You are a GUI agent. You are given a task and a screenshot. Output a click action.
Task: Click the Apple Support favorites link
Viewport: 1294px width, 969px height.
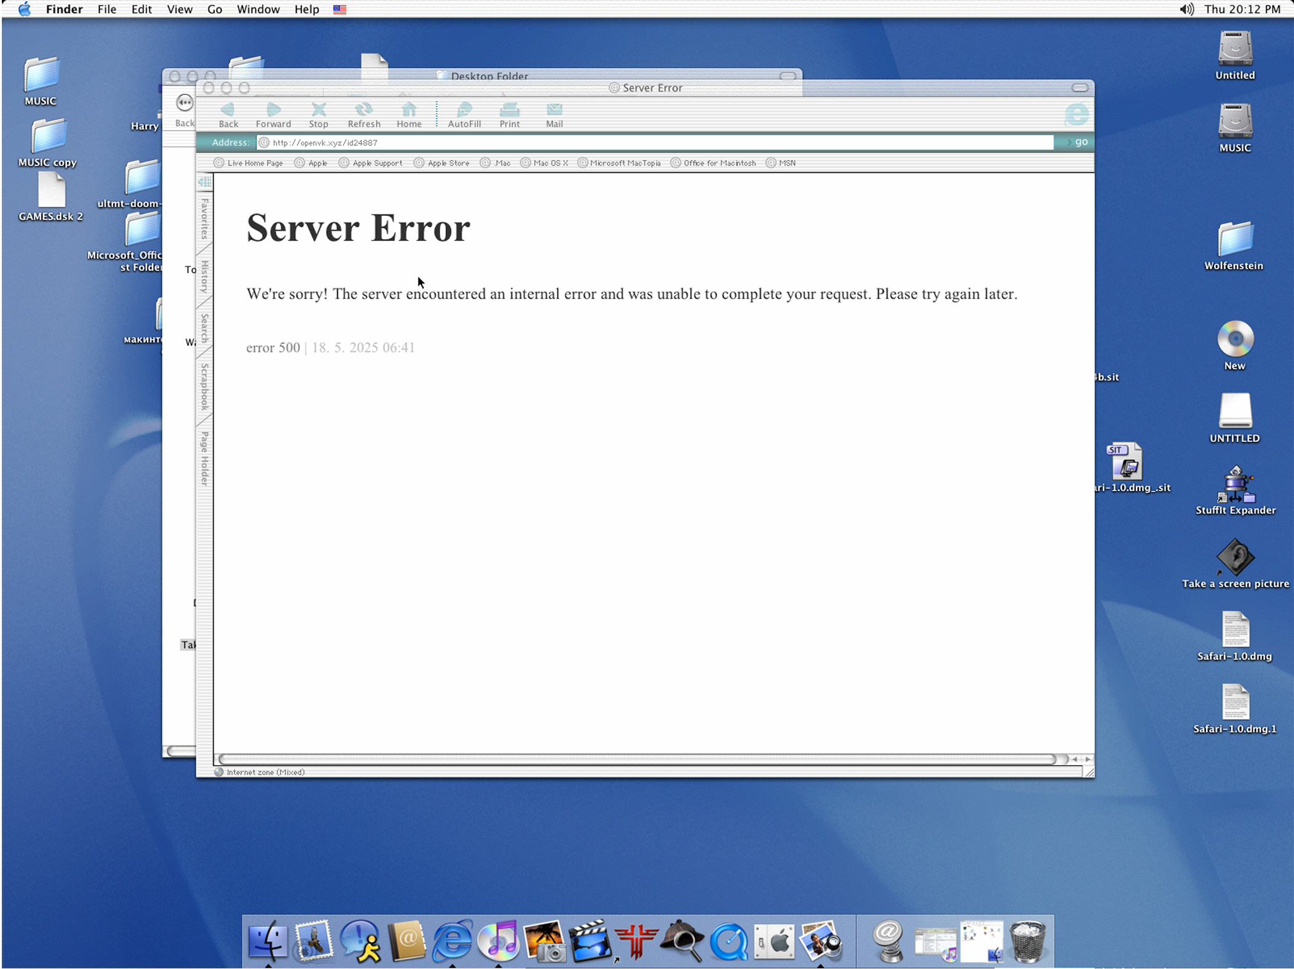[x=376, y=163]
